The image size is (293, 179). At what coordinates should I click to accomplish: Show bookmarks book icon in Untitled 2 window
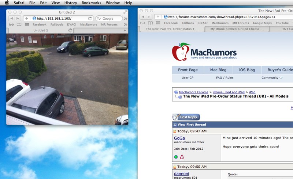tap(19, 24)
